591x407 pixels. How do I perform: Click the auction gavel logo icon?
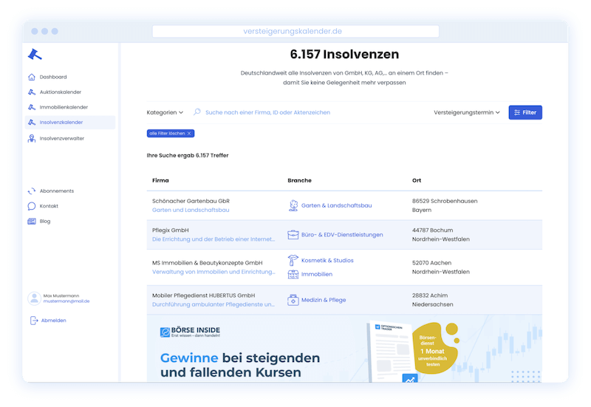click(35, 54)
